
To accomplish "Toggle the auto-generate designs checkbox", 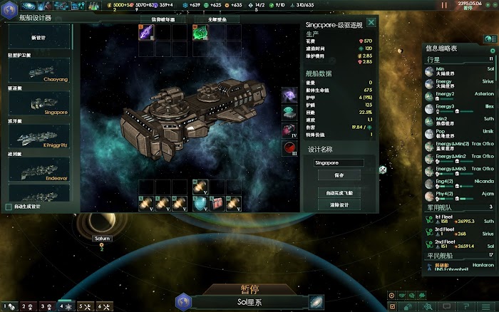I will click(x=9, y=207).
